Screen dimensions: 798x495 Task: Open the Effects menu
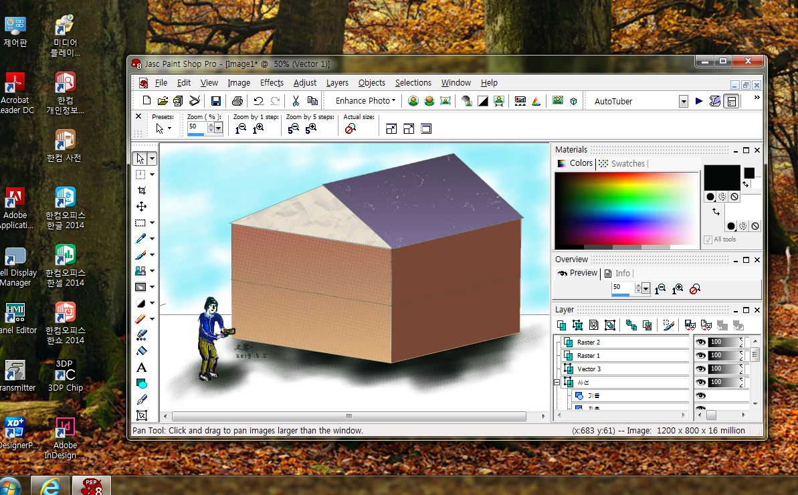pyautogui.click(x=272, y=83)
